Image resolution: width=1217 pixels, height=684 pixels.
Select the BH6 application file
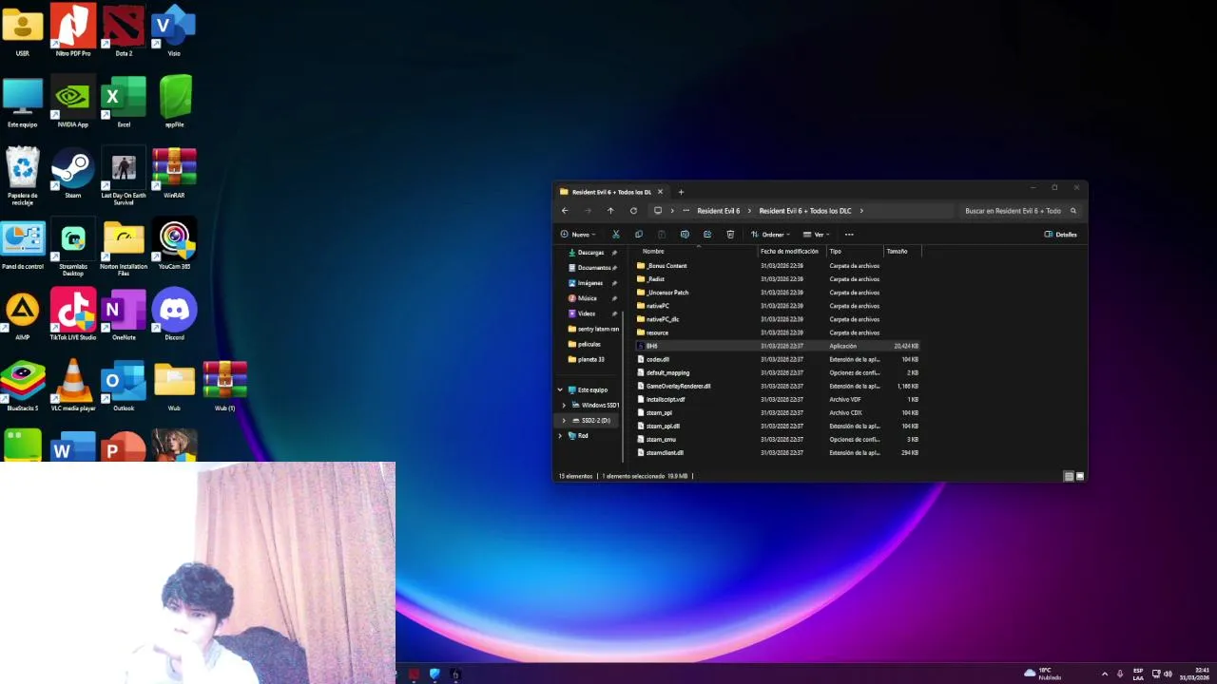651,346
